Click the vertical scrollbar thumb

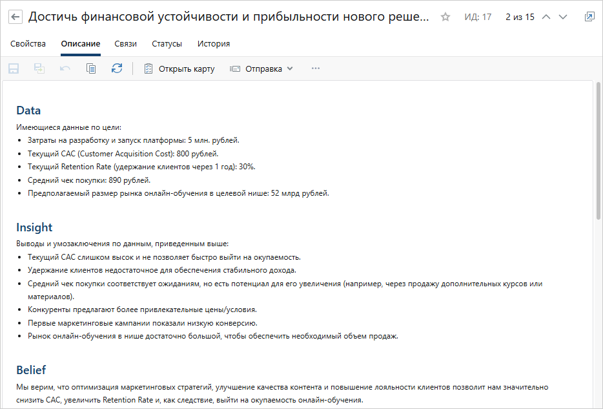pyautogui.click(x=598, y=151)
